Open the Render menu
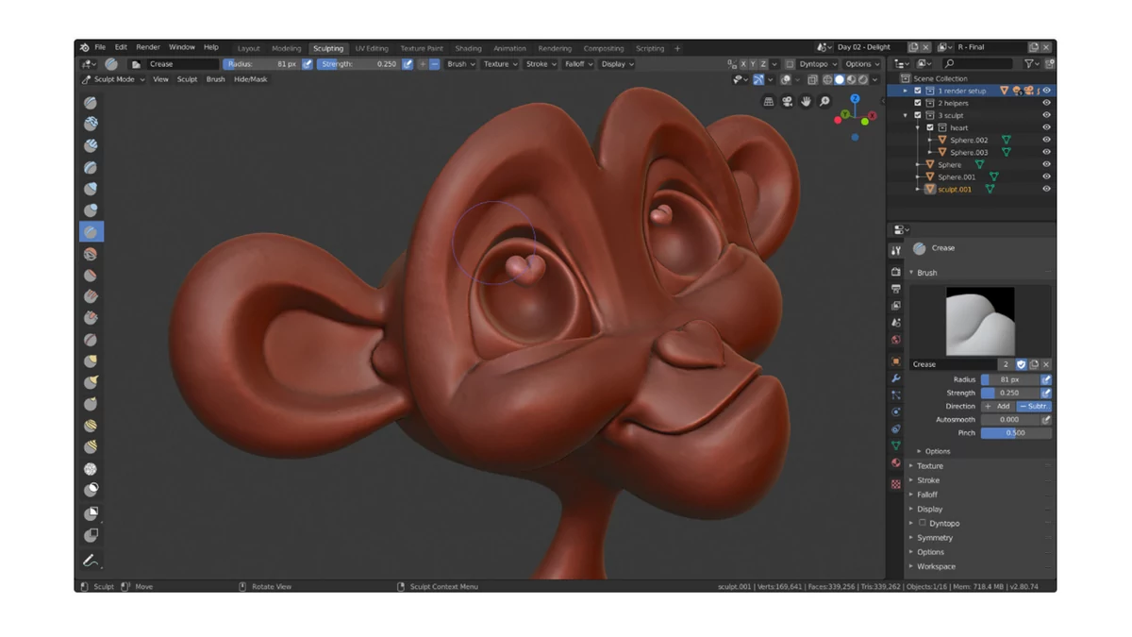 pyautogui.click(x=148, y=47)
